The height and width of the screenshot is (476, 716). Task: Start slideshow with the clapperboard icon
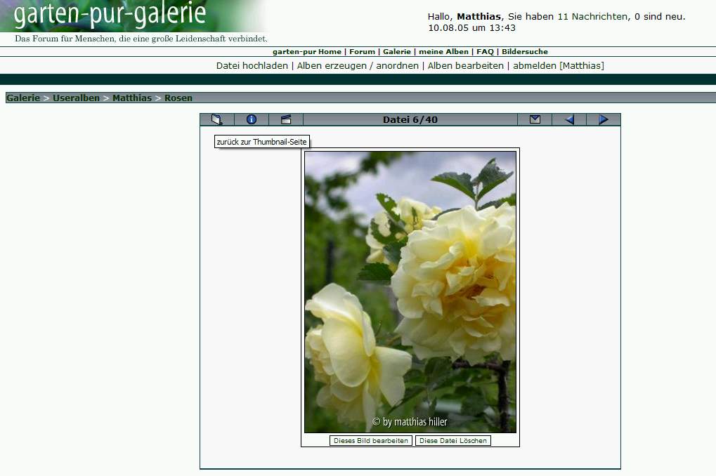point(286,119)
